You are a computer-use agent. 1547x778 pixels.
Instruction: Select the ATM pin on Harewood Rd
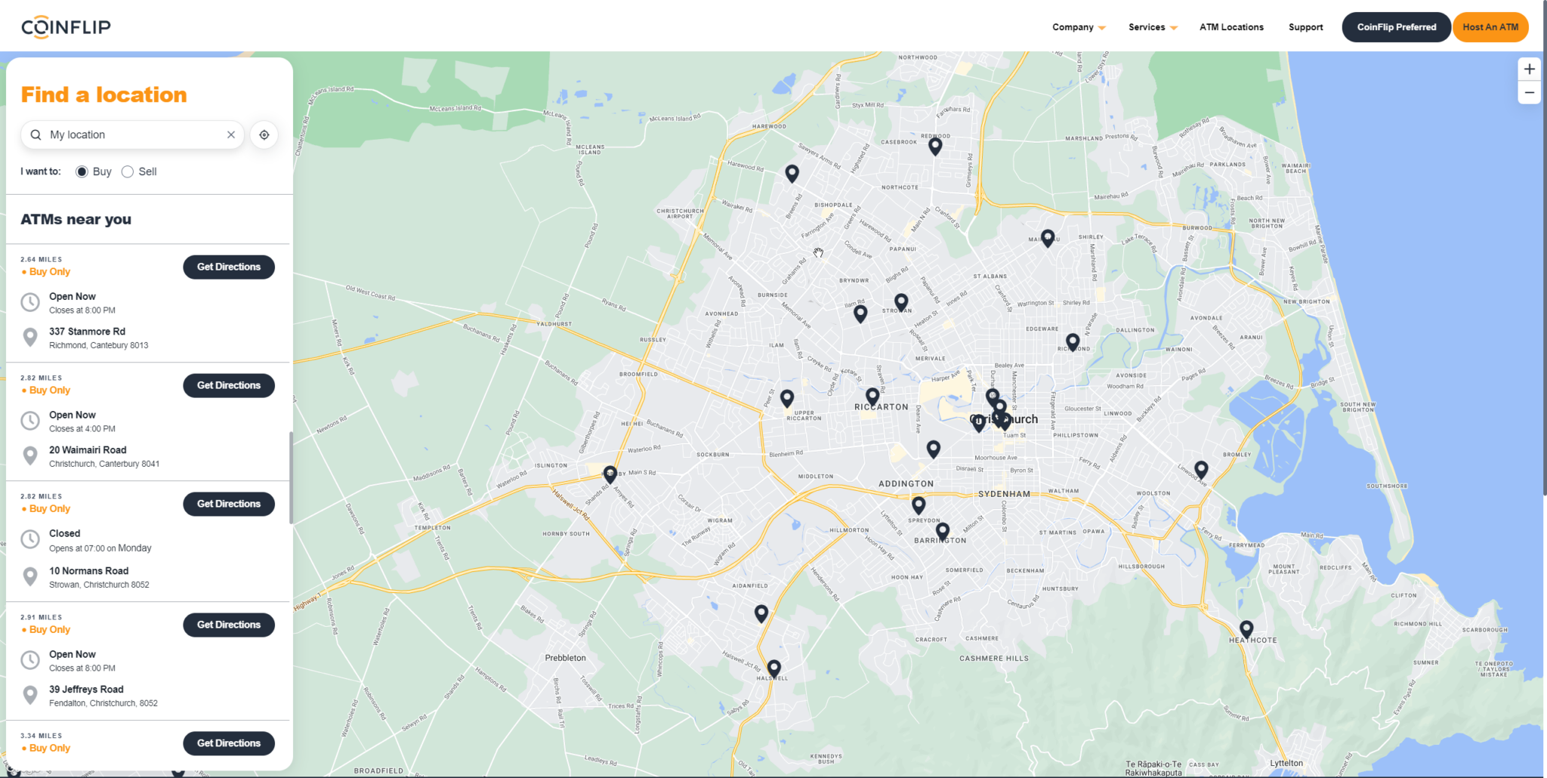click(792, 173)
